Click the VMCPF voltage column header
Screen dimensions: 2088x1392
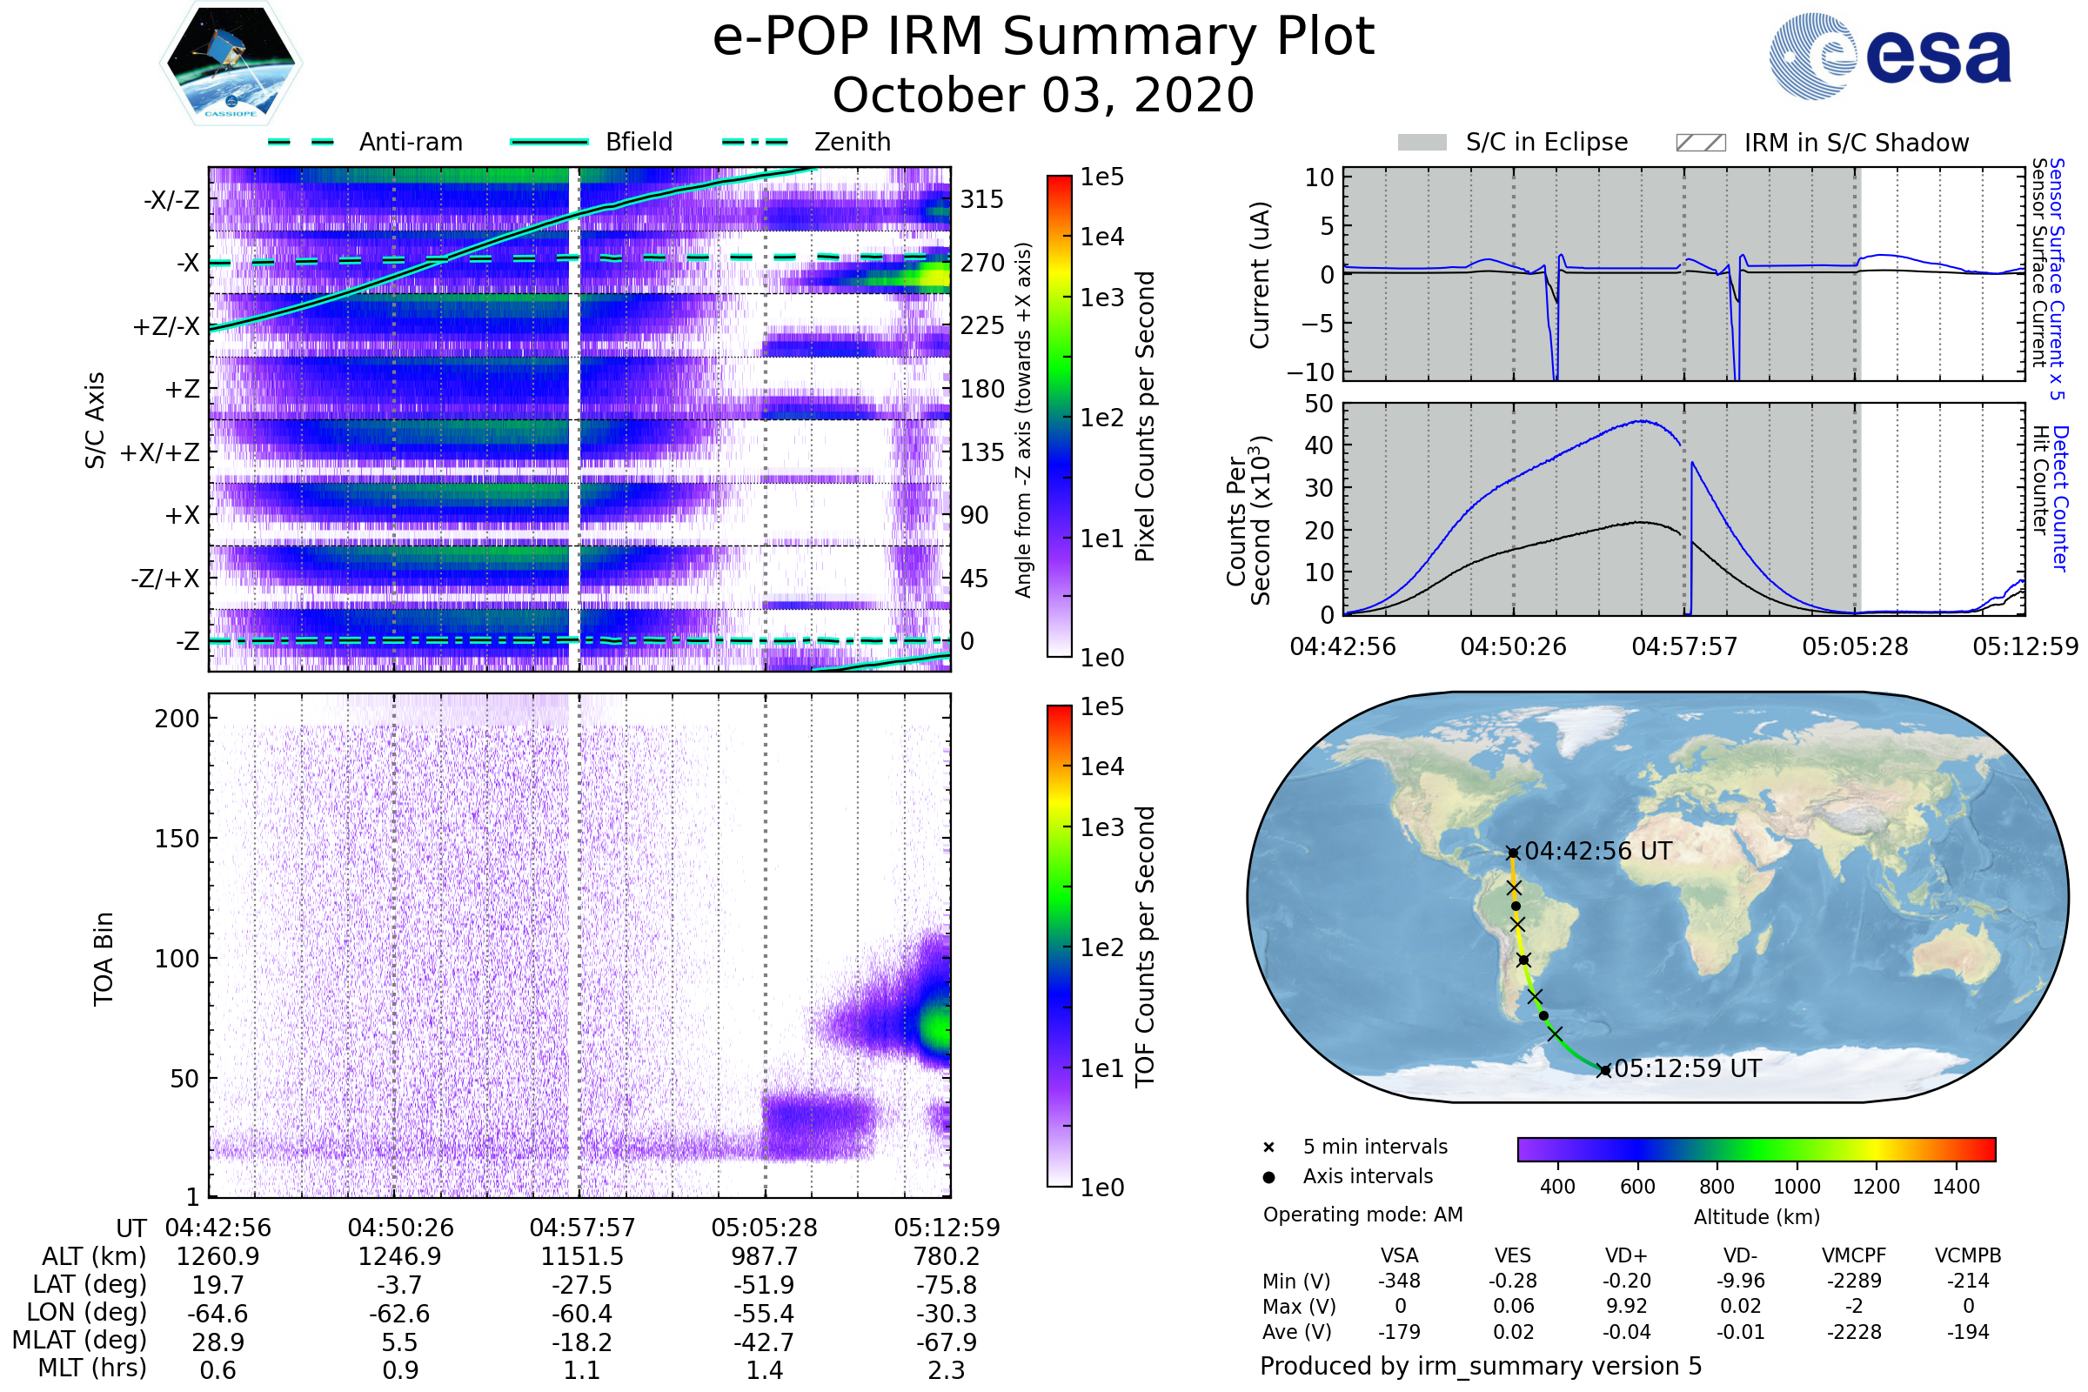point(1854,1256)
